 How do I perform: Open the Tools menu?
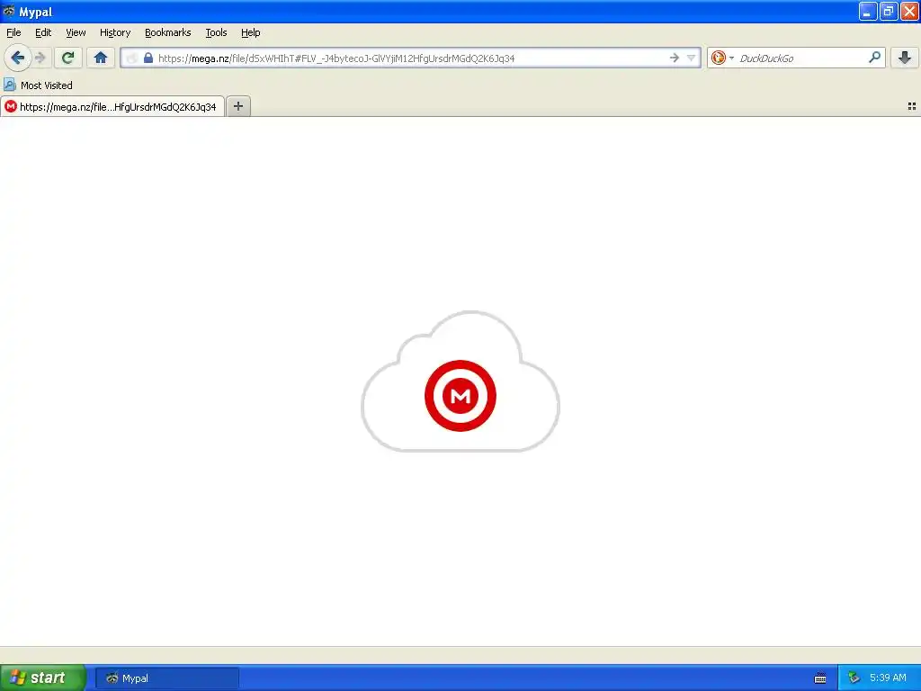[216, 32]
